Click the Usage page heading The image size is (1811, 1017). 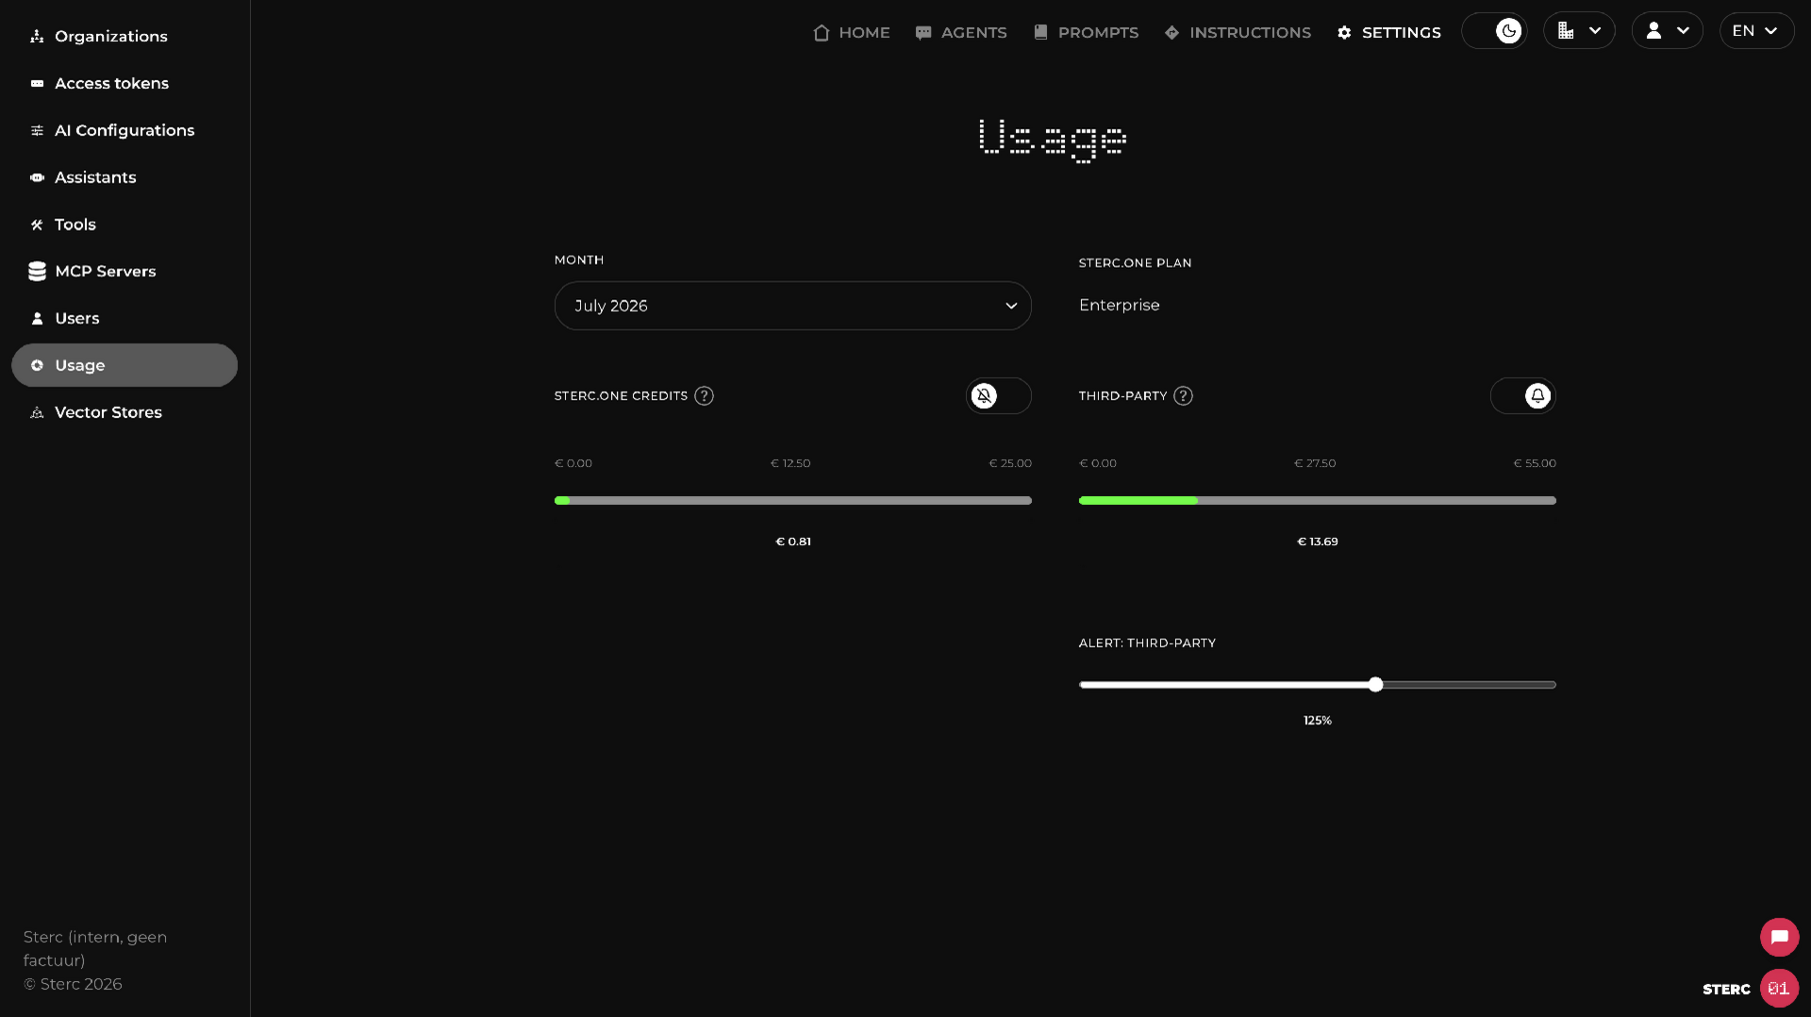pos(1053,140)
